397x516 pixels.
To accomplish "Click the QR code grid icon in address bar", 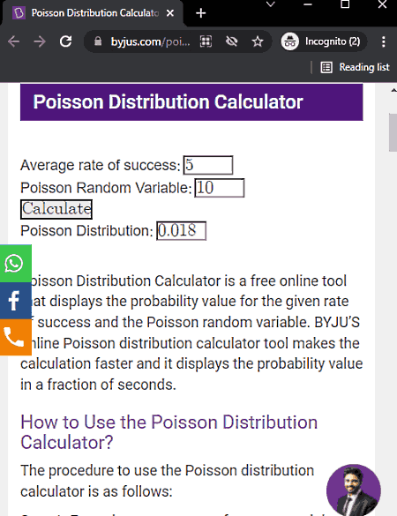I will click(x=206, y=41).
